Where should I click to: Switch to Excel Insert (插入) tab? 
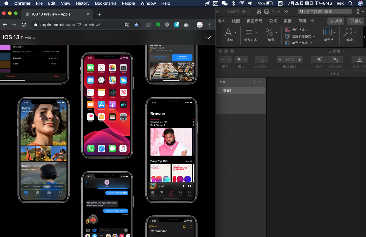click(221, 21)
